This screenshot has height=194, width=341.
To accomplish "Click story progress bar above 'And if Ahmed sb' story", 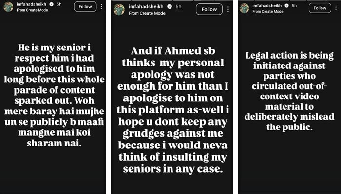I will tap(172, 0).
